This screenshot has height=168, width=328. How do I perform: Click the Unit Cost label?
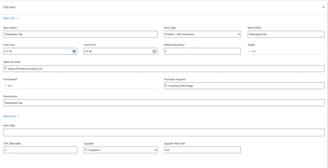(9, 45)
